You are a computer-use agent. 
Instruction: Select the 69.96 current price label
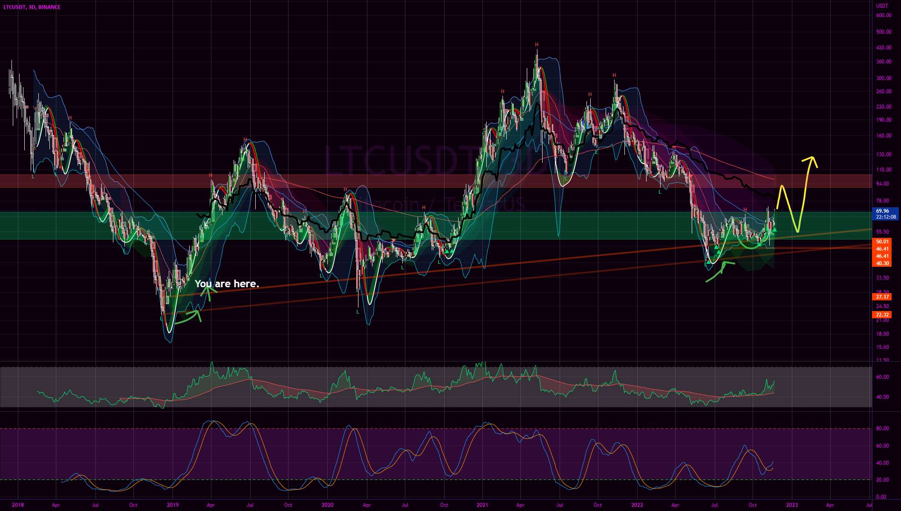tap(882, 211)
